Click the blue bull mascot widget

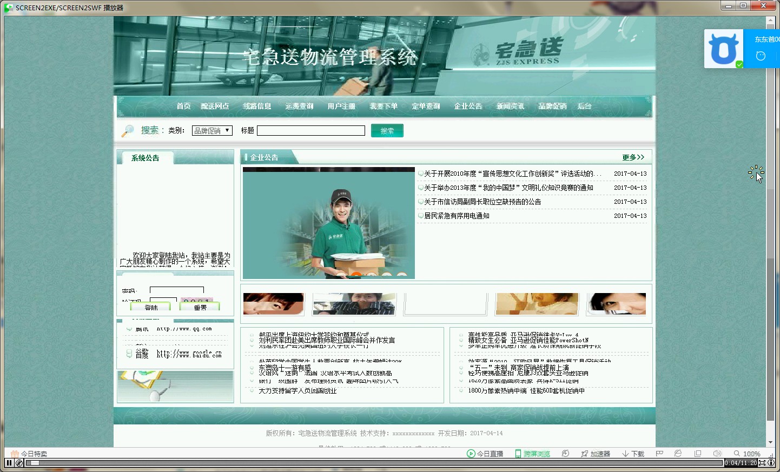(x=724, y=49)
